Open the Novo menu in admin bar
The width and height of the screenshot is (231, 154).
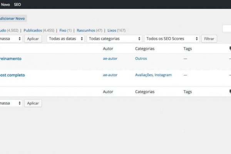point(5,4)
